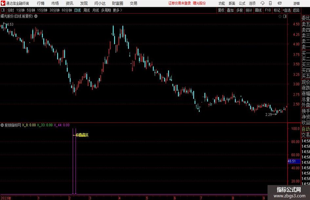This screenshot has width=310, height=200.
Task: Switch to the 分时 intraday chart
Action: click(x=11, y=10)
